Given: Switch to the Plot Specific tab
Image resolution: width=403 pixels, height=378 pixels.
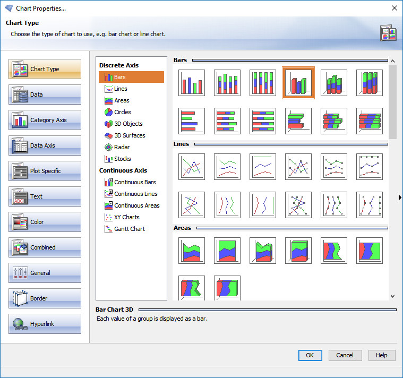Looking at the screenshot, I should tap(45, 171).
